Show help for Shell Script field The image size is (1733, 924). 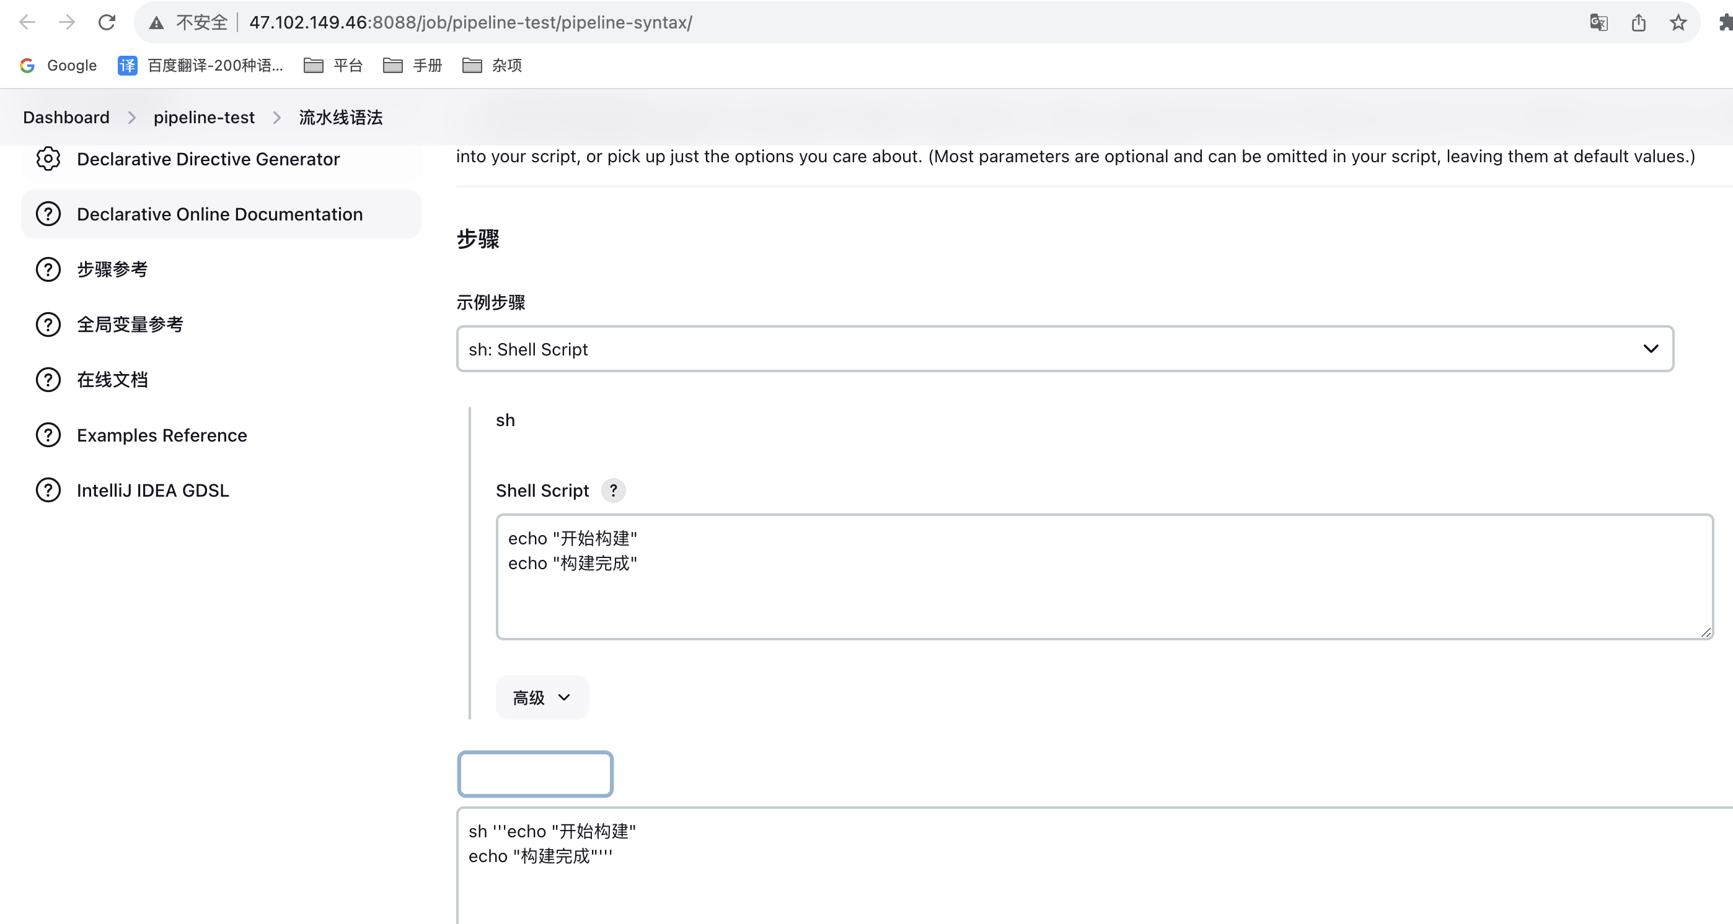pos(613,490)
